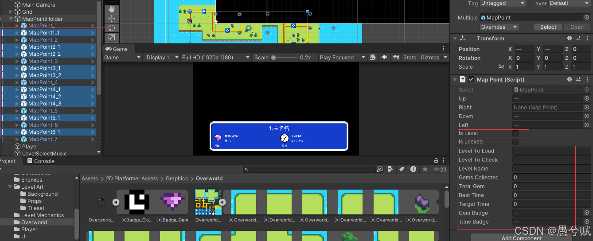Switch to the Console tab
593x241 pixels.
pyautogui.click(x=41, y=161)
